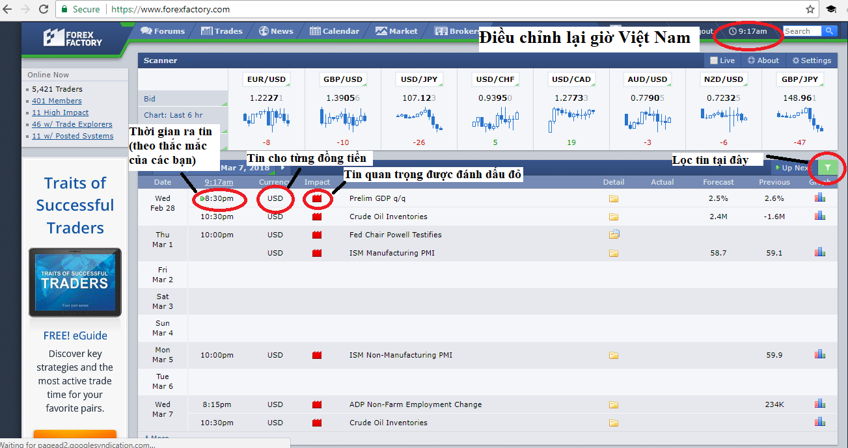848x448 pixels.
Task: Open graph icon for ISM Manufacturing PMI
Action: (x=819, y=252)
